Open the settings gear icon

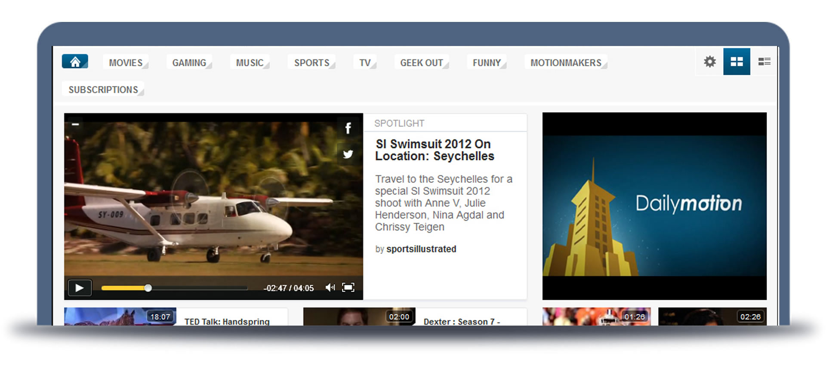point(709,61)
